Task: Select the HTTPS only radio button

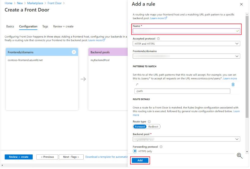Action: [135, 151]
